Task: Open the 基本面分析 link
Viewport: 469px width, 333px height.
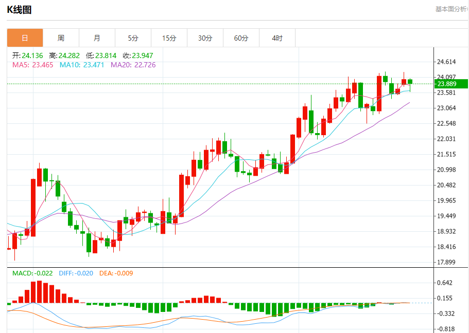Action: [x=452, y=9]
